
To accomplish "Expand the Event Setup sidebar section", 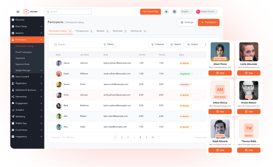I will pyautogui.click(x=27, y=26).
